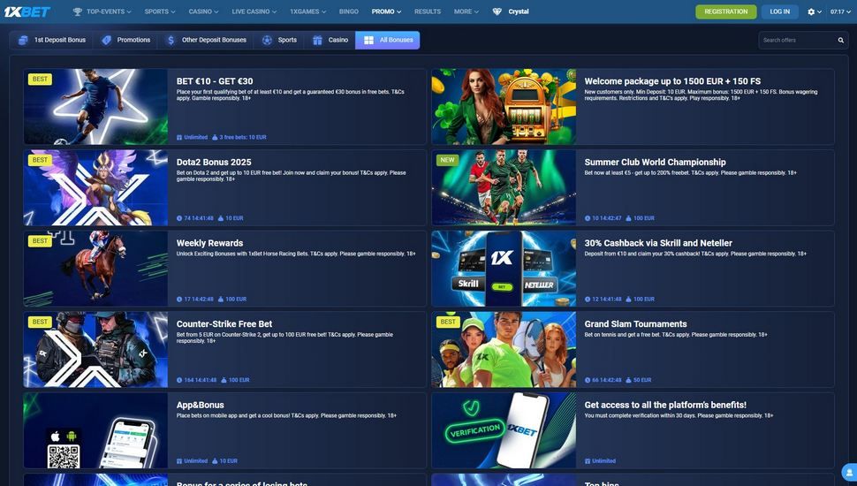
Task: Click clock icon on Dota2 Bonus card
Action: coord(179,218)
